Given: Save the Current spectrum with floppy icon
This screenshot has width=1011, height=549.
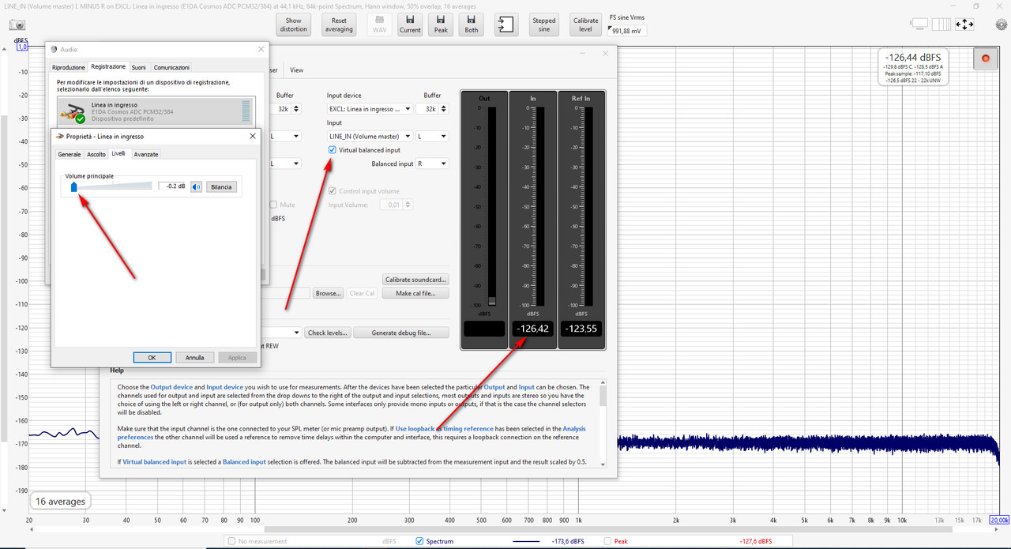Looking at the screenshot, I should click(410, 24).
